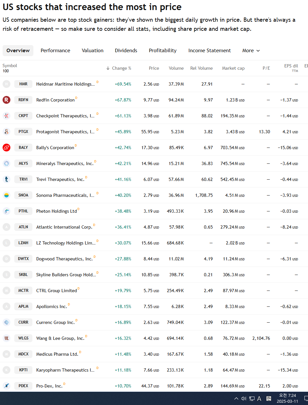Click the Wang & Lee Group logo icon
The image size is (308, 405).
click(x=6, y=338)
